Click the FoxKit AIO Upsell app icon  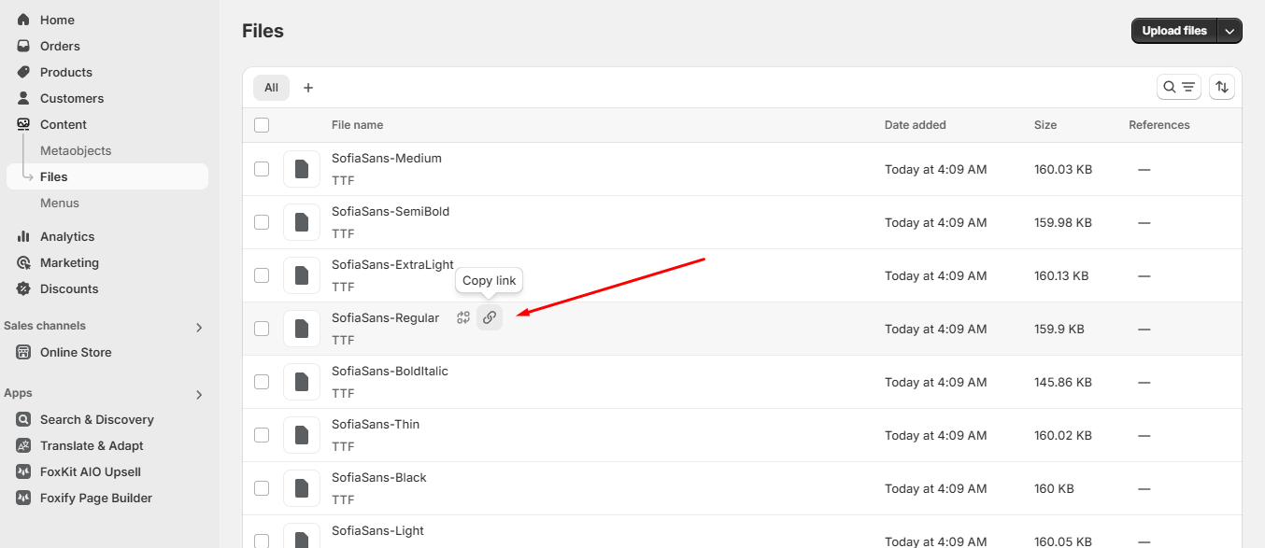coord(23,471)
